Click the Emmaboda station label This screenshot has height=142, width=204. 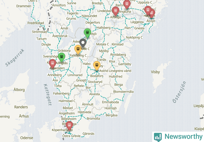110,102
